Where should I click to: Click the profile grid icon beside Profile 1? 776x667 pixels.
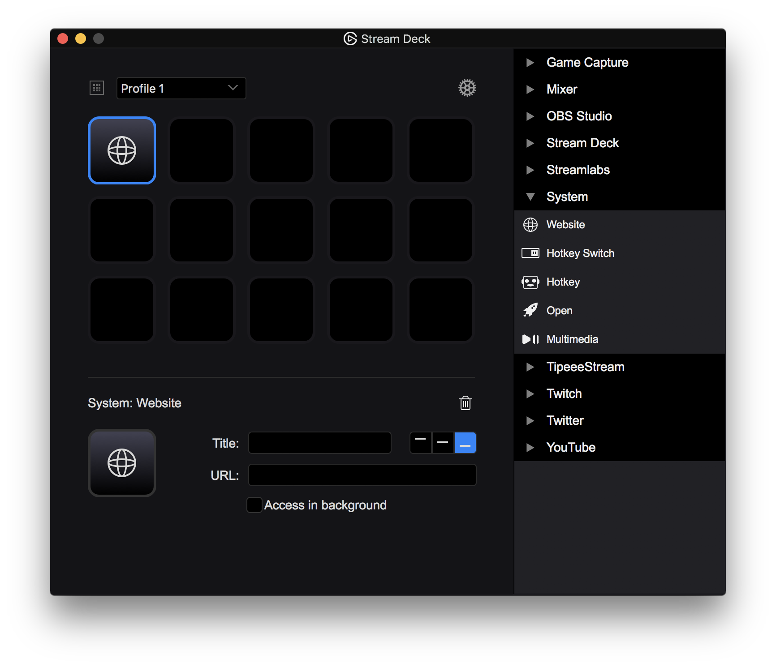click(97, 88)
